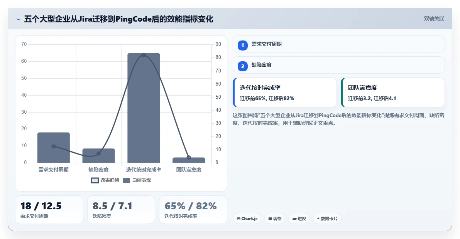The width and height of the screenshot is (460, 239).
Task: Open the 缺陷密度 list item
Action: [x=338, y=65]
